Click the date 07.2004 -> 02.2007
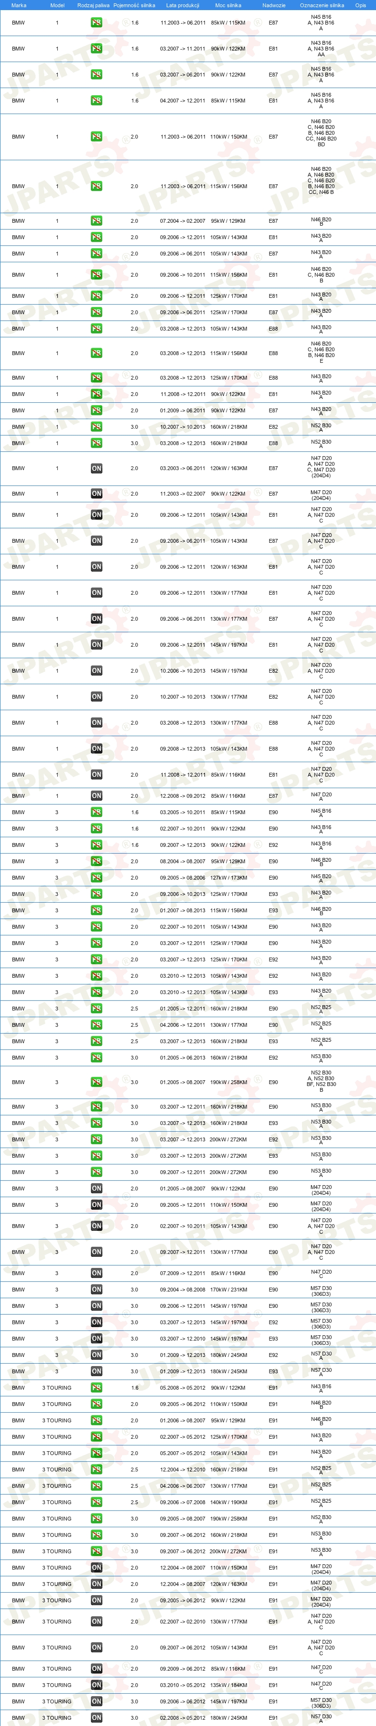376x1726 pixels. (183, 221)
